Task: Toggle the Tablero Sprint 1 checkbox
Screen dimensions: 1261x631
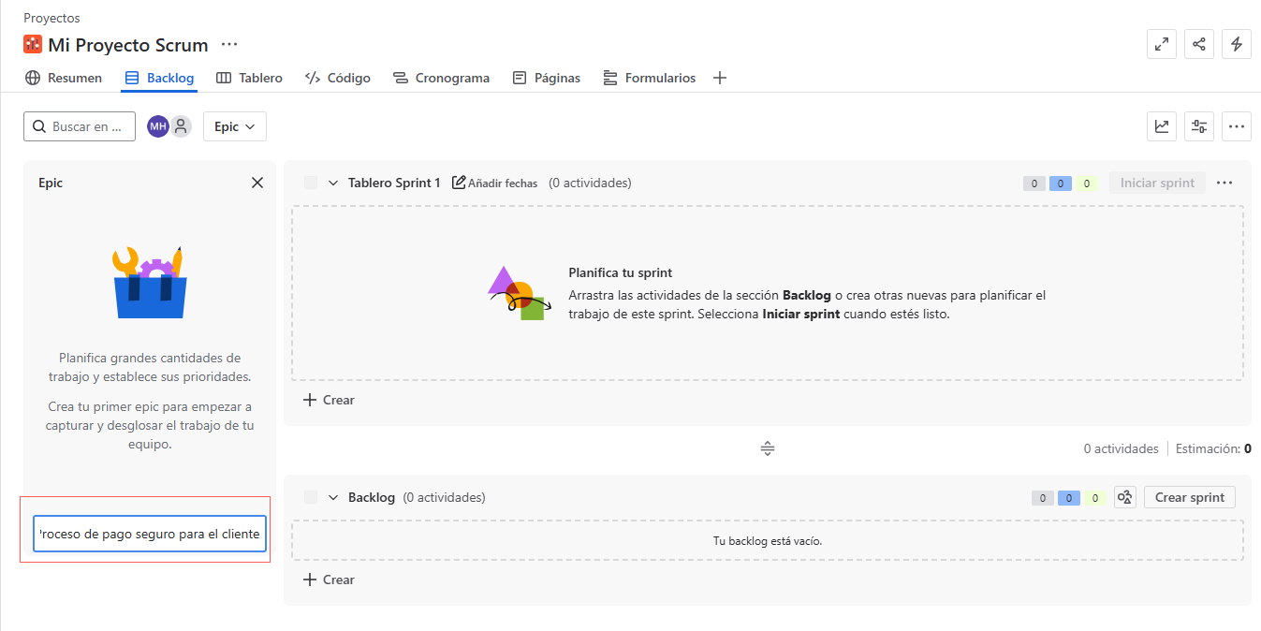Action: pos(311,183)
